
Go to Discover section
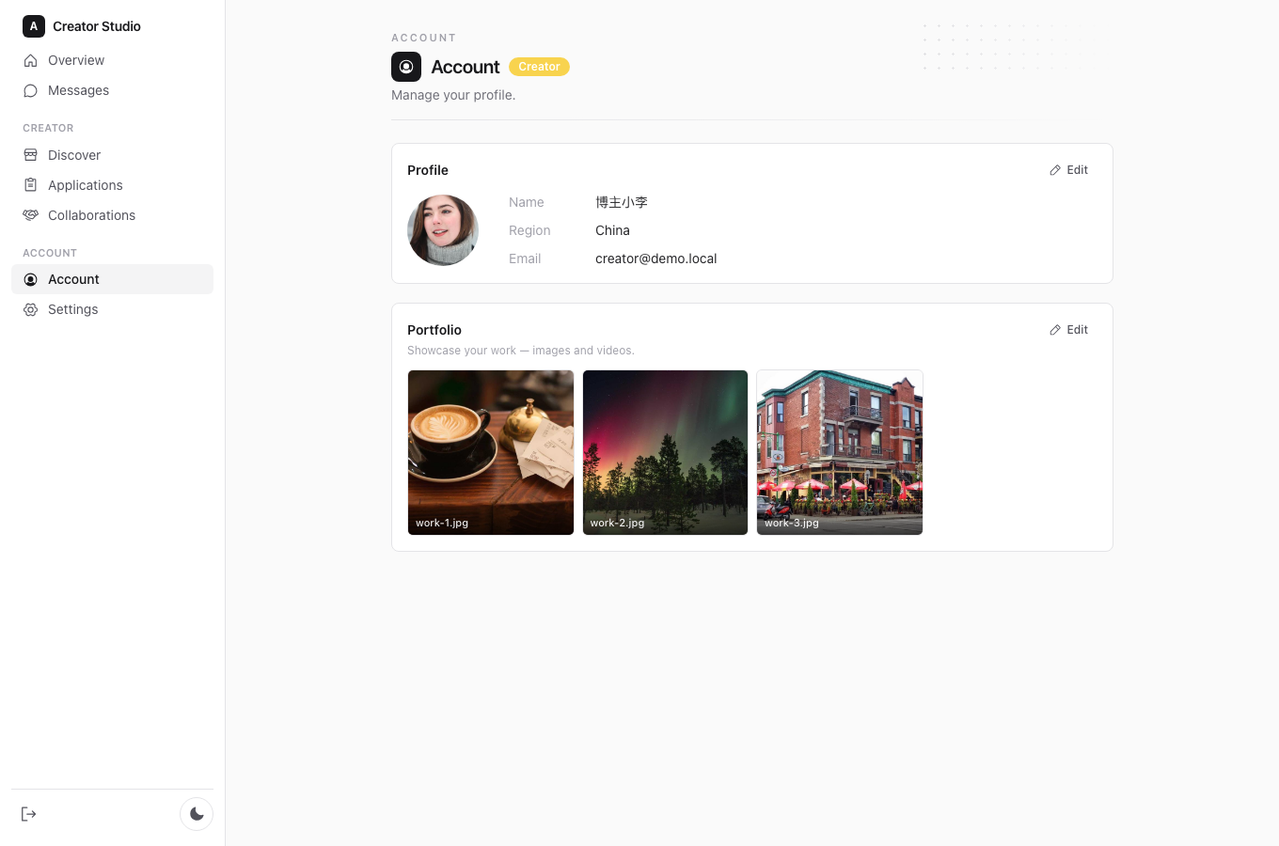click(112, 155)
